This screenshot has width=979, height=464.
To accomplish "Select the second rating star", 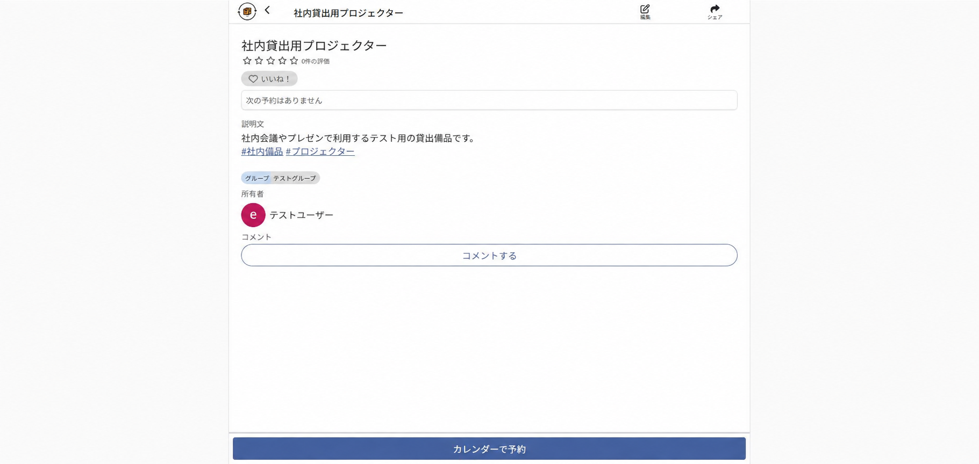I will (259, 61).
